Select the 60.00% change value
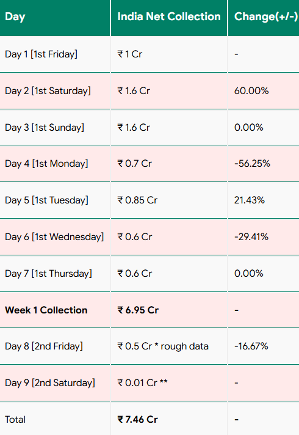This screenshot has width=299, height=435. [251, 90]
